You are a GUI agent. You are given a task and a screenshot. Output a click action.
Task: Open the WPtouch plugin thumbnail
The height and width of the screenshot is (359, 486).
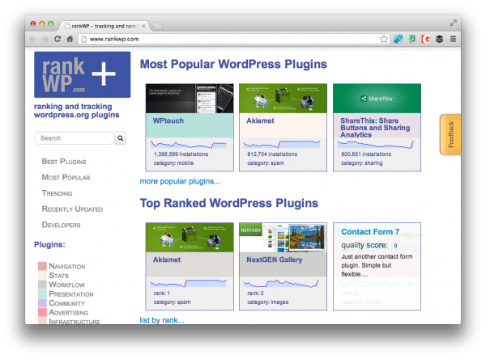coord(190,99)
